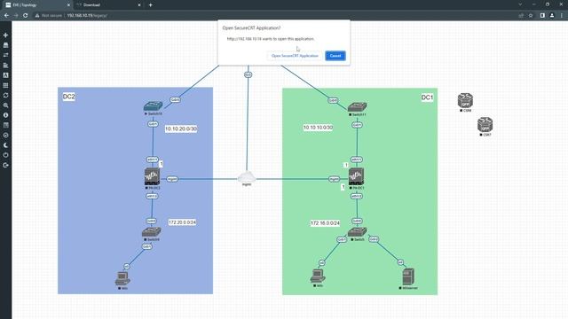Click the 172.20.0.0/24 subnet label
This screenshot has width=568, height=319.
tap(182, 222)
